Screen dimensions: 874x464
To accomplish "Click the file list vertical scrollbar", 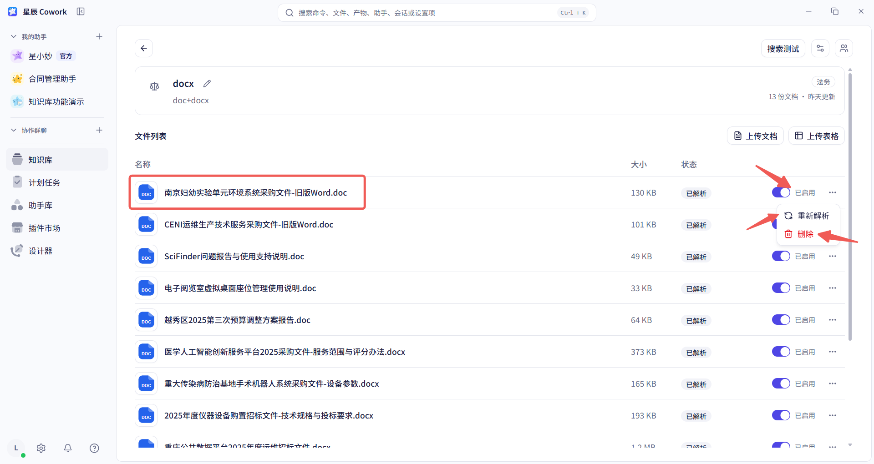I will 850,207.
